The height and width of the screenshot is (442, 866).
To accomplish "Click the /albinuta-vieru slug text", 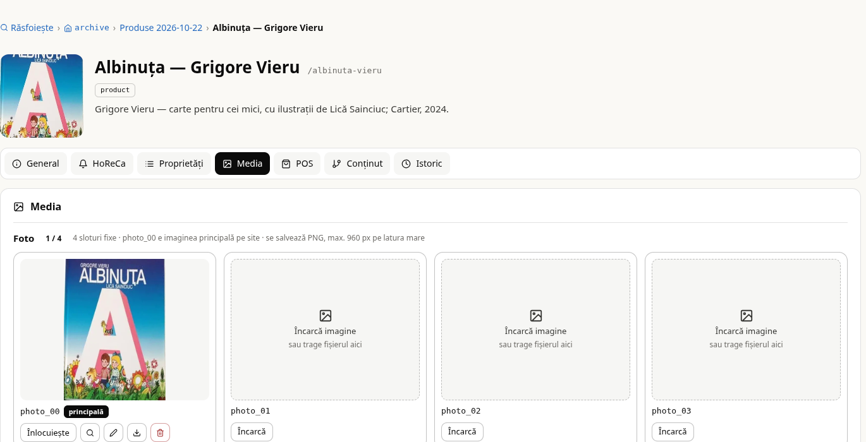I will tap(345, 71).
